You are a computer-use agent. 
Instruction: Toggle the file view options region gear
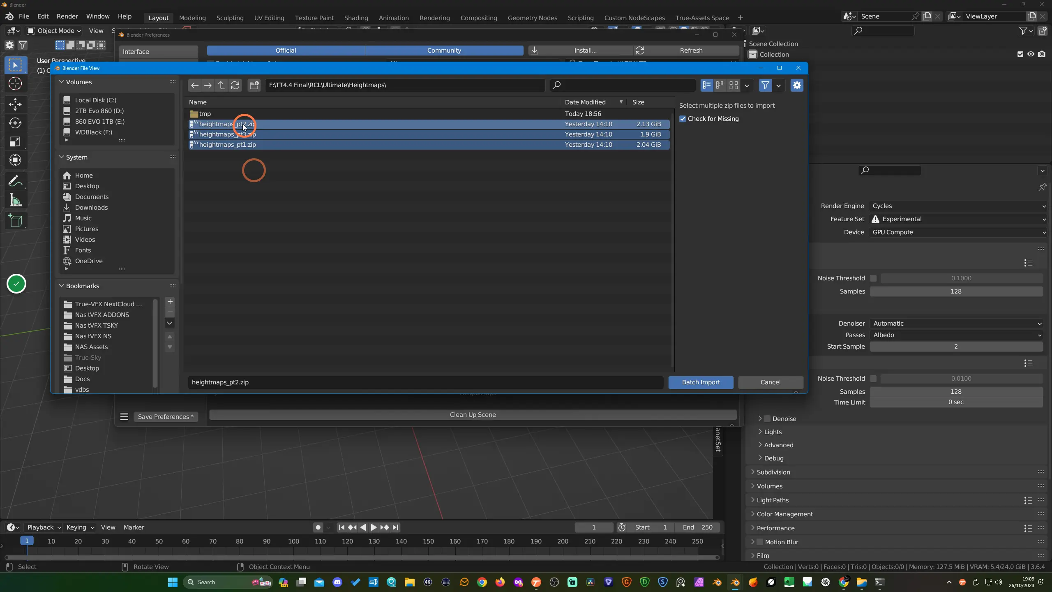pos(797,85)
